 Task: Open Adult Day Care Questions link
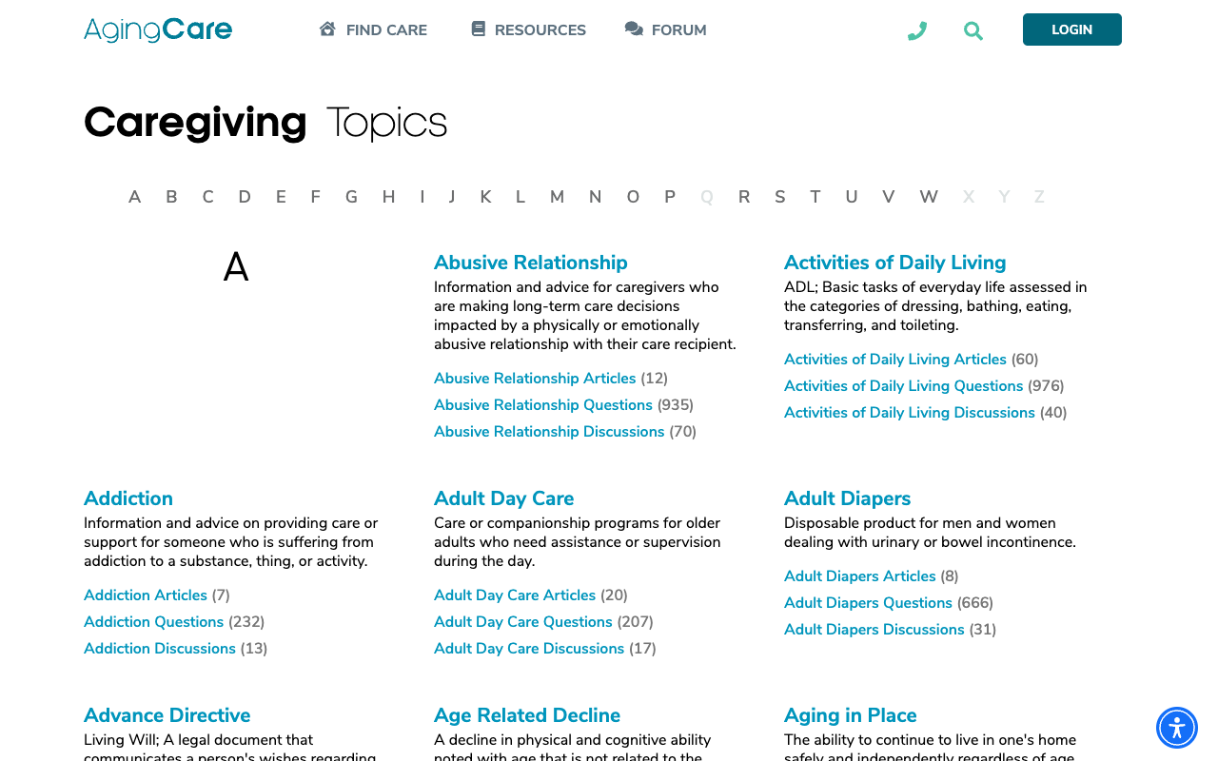tap(523, 622)
